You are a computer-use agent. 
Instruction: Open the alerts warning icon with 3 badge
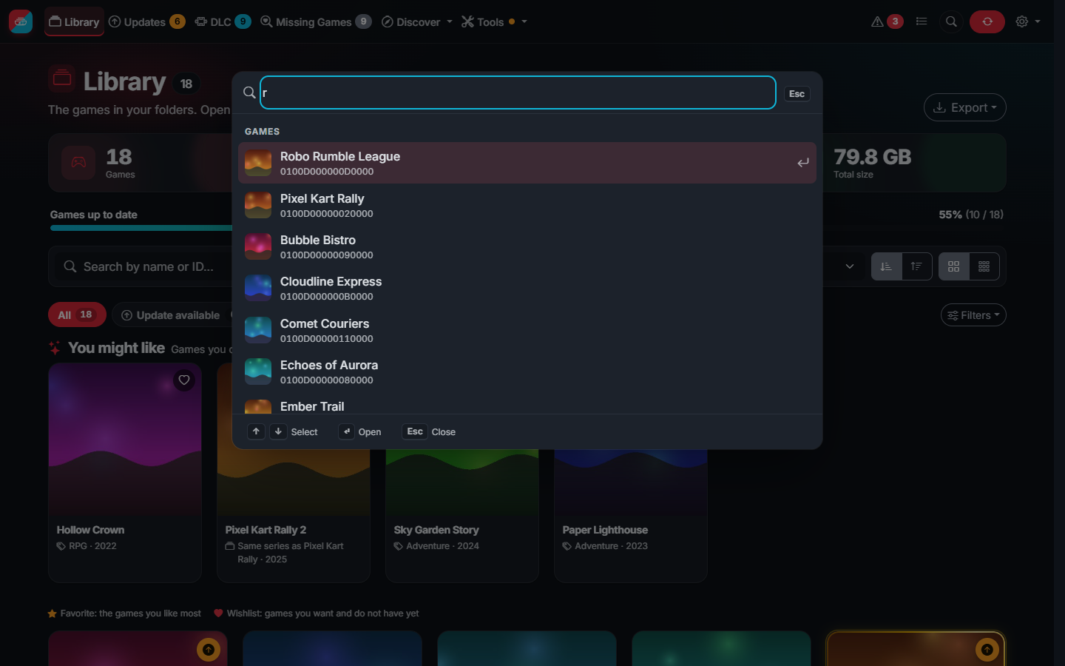[887, 21]
